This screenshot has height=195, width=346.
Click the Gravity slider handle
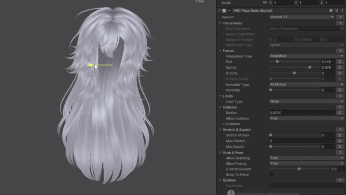(x=294, y=73)
